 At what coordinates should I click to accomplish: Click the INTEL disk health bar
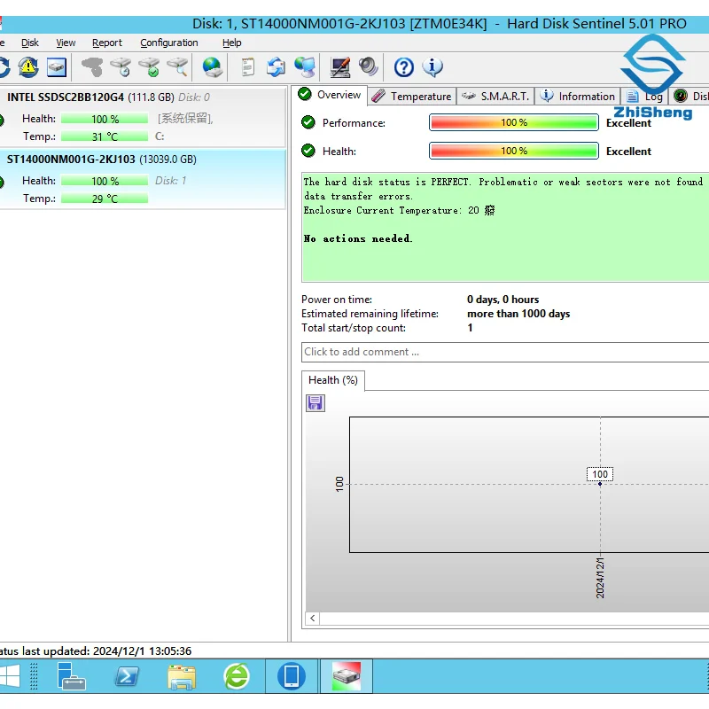105,119
